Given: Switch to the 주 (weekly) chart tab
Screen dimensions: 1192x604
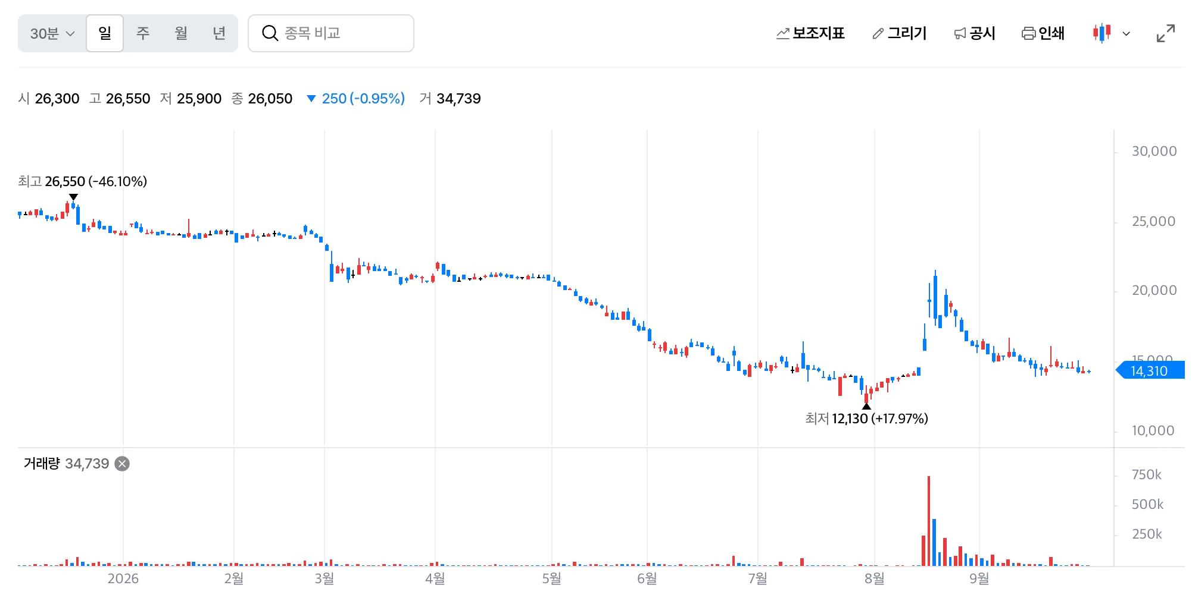Looking at the screenshot, I should (x=143, y=33).
